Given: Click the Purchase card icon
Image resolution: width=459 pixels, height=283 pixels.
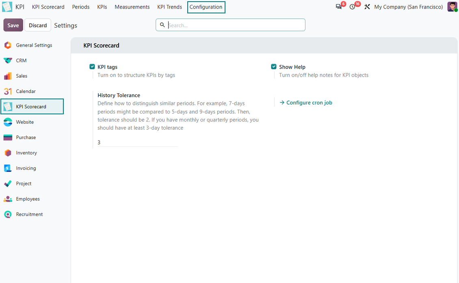Looking at the screenshot, I should pos(8,137).
